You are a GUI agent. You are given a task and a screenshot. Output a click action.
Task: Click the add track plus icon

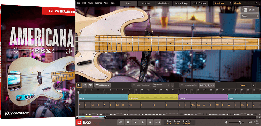[254, 85]
